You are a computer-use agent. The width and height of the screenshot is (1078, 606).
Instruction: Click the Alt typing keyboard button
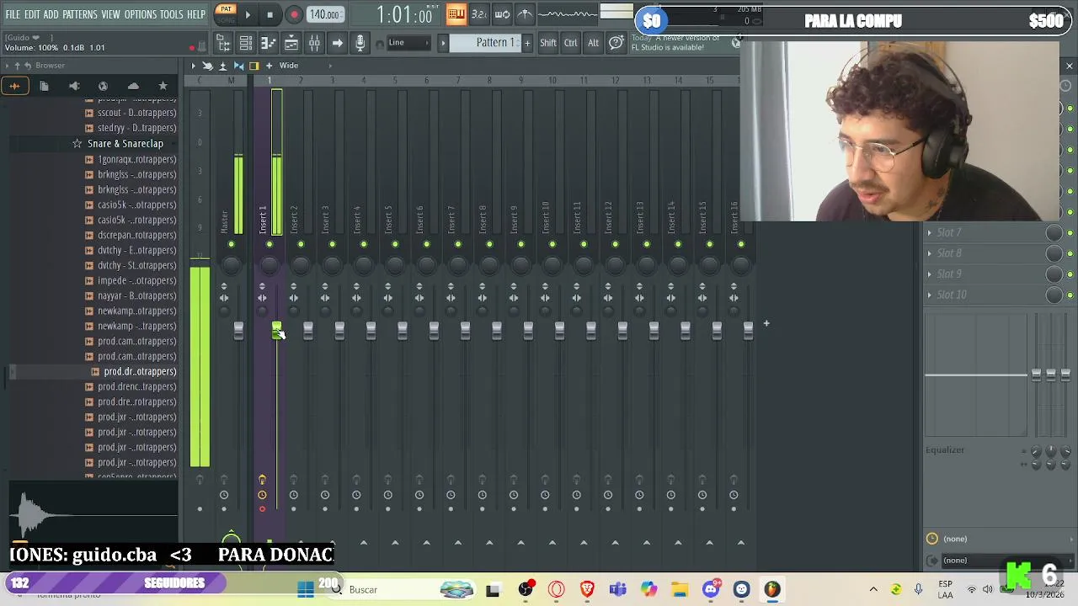tap(593, 43)
